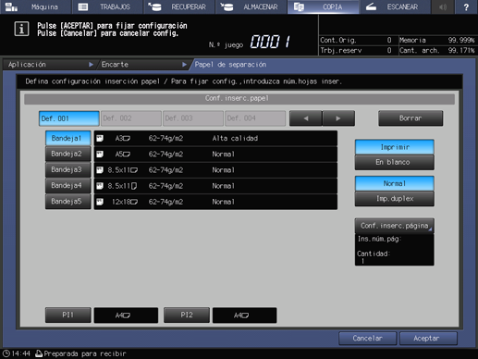Choose Bandeja5 tray

tap(67, 202)
